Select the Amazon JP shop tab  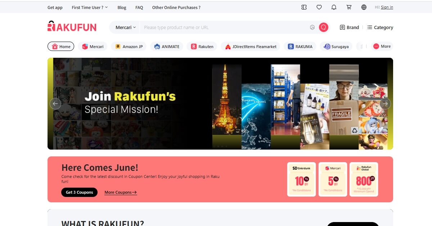click(x=129, y=46)
